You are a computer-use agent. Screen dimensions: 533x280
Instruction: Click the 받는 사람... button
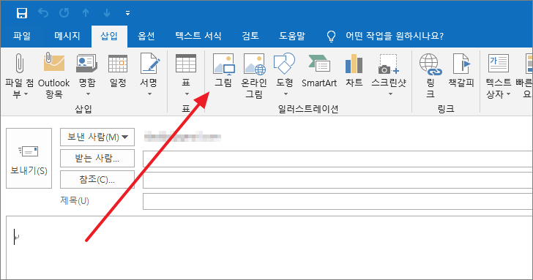[x=97, y=158]
